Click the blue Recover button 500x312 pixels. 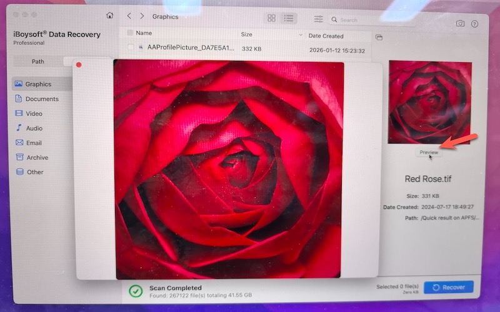448,288
